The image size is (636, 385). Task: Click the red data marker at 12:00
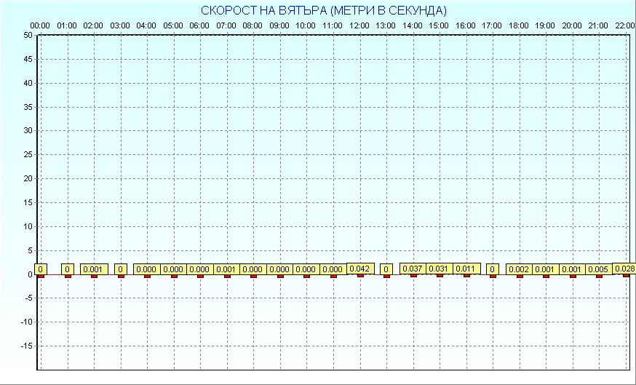[360, 275]
